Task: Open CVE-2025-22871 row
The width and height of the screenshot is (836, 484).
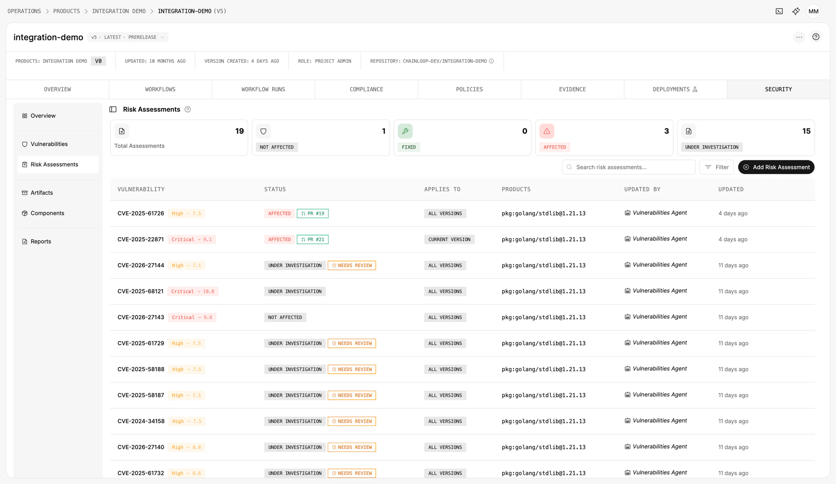Action: click(x=462, y=239)
